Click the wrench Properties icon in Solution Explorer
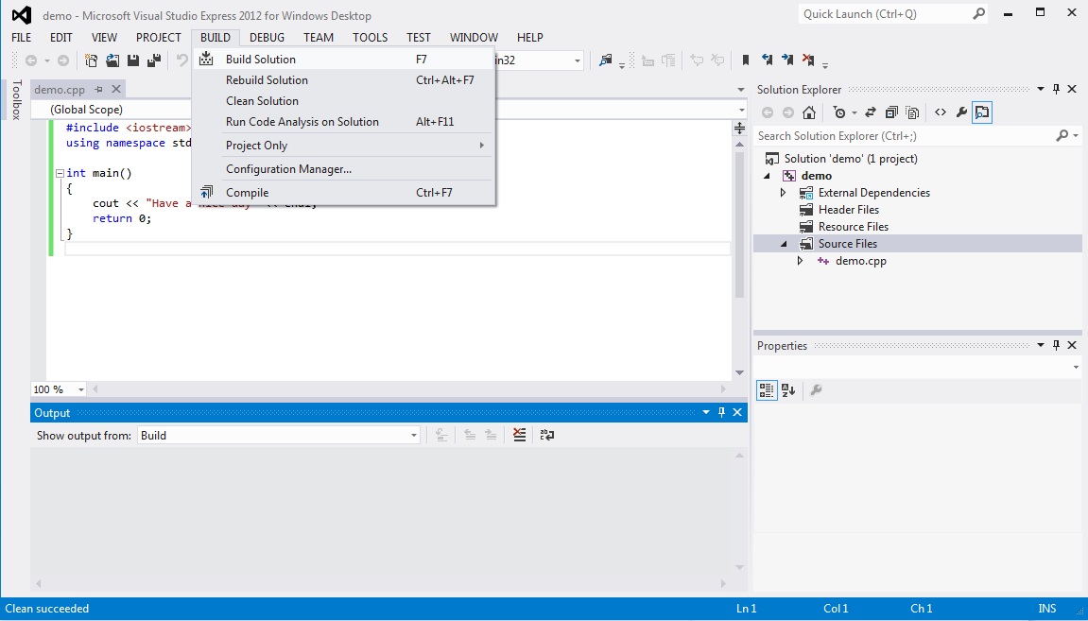Image resolution: width=1088 pixels, height=621 pixels. [x=961, y=112]
